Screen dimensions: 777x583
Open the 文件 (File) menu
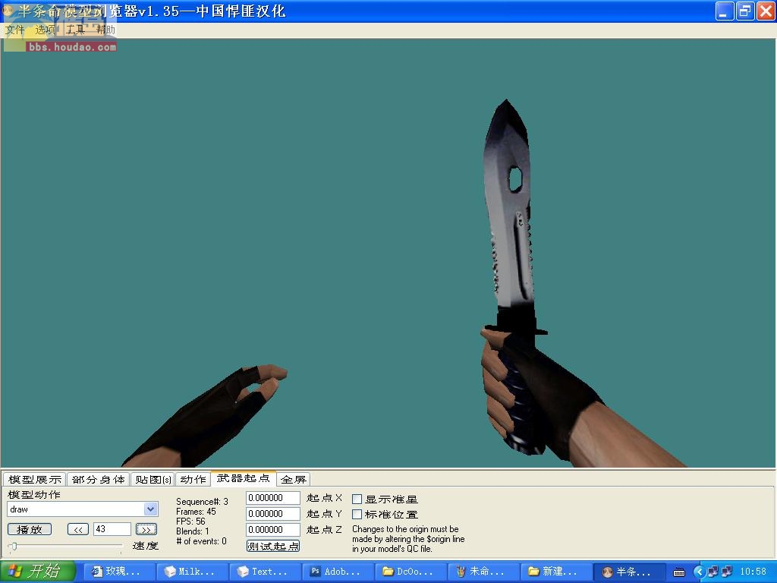(x=15, y=30)
